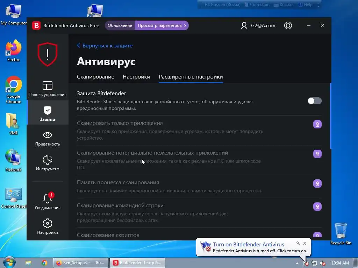Switch to the Настройки tab under Антивирус
Screen dimensions: 358x268
[136, 77]
